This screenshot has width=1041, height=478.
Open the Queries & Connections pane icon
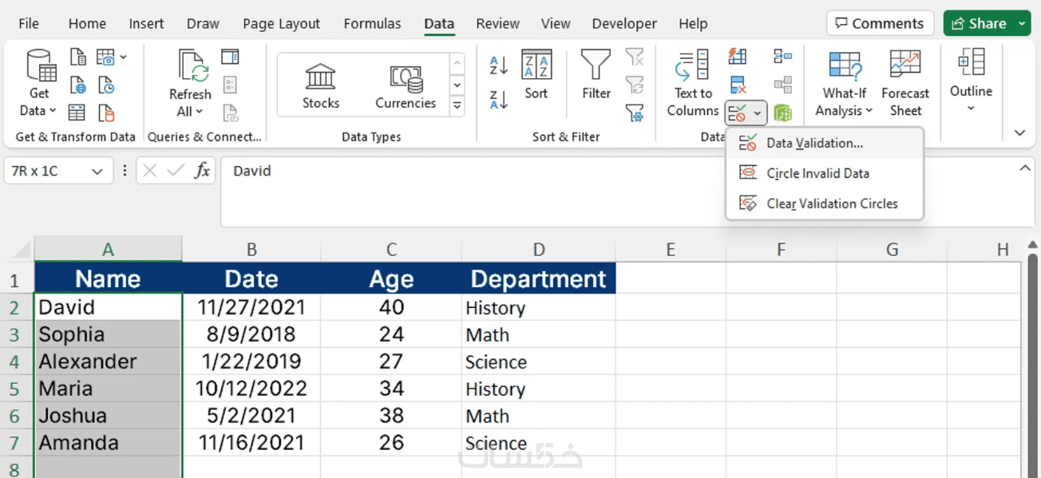click(x=230, y=57)
